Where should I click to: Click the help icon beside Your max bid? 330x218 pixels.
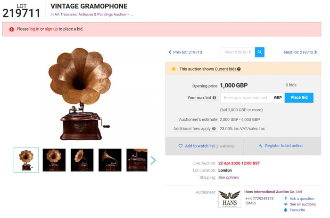point(214,98)
